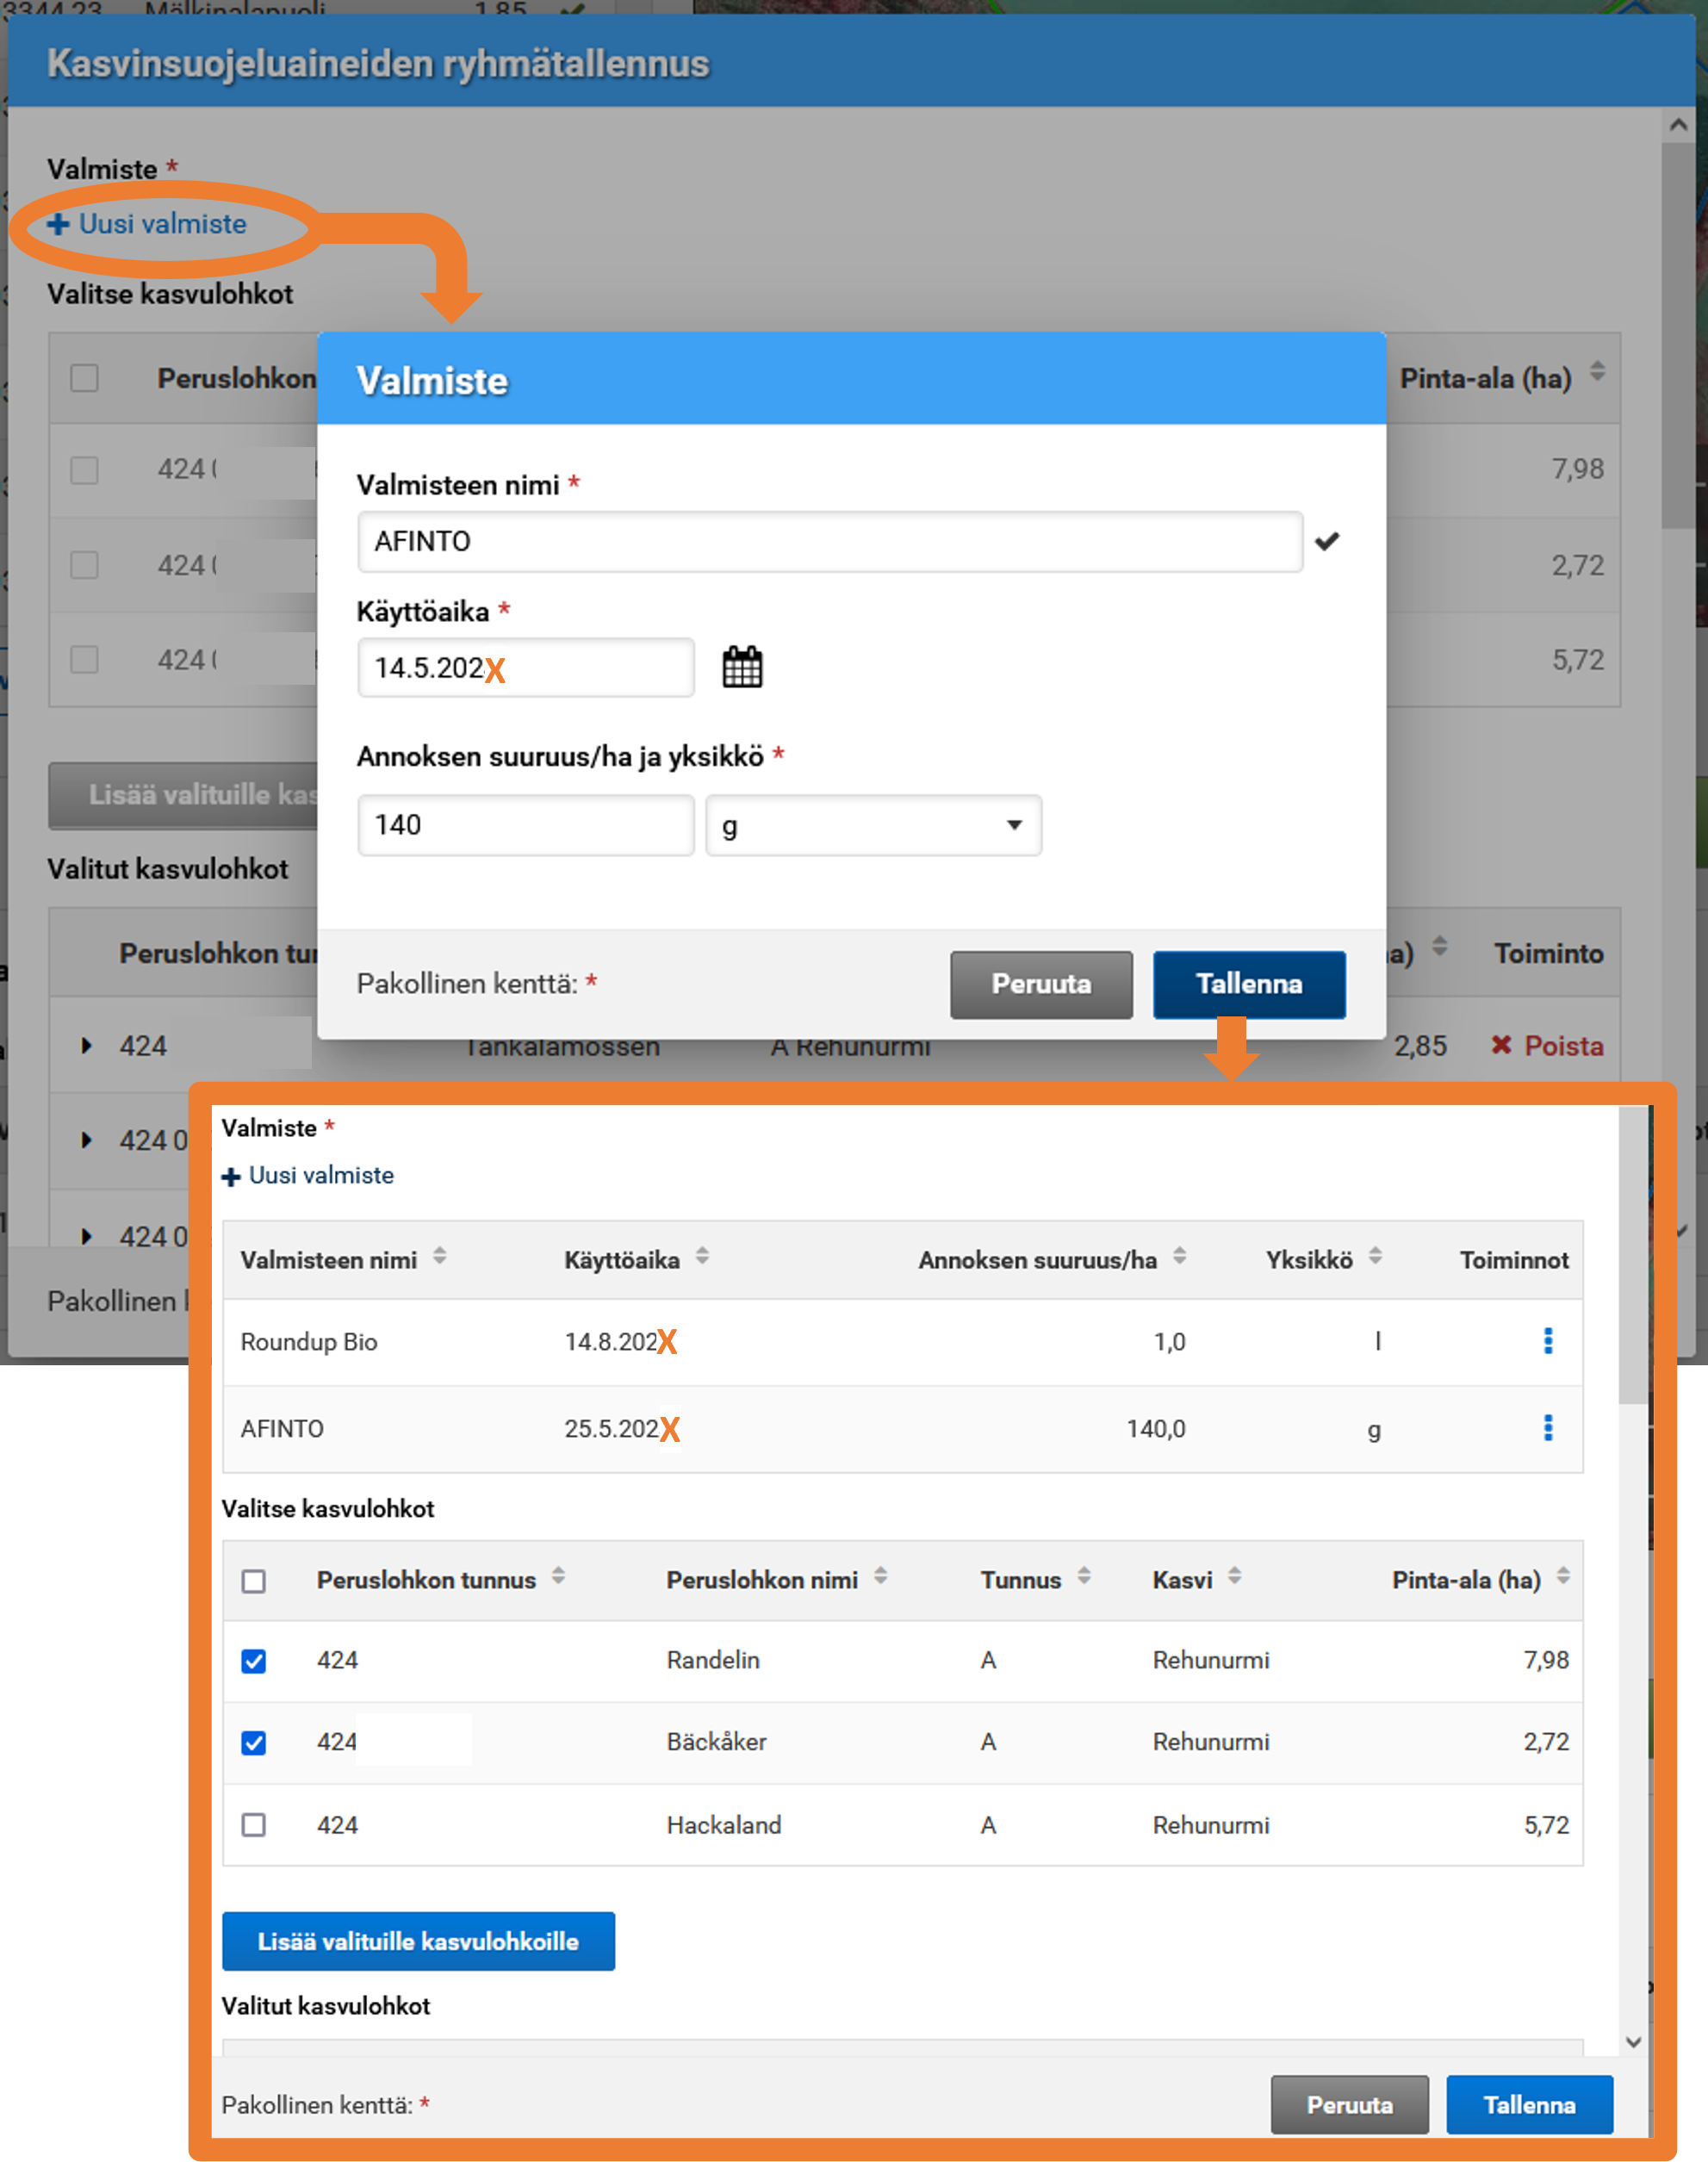
Task: Click Tallenna in the Valmiste dialog
Action: [1248, 984]
